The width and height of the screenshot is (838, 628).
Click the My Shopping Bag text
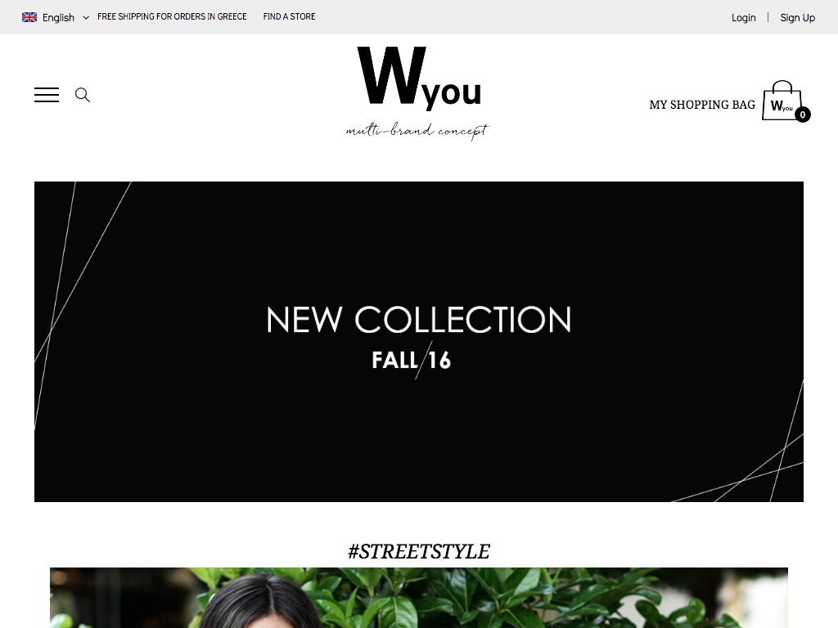tap(702, 105)
